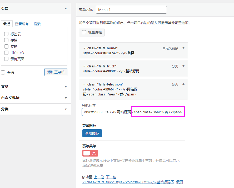The width and height of the screenshot is (234, 188).
Task: Expand the 首页 menu item arrow
Action: (x=183, y=48)
